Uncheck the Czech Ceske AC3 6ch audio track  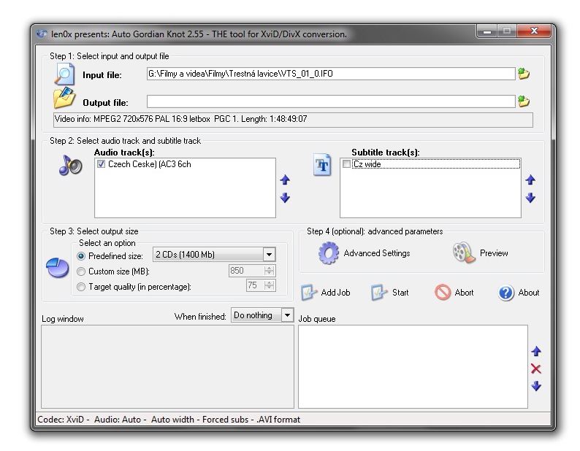click(x=101, y=164)
